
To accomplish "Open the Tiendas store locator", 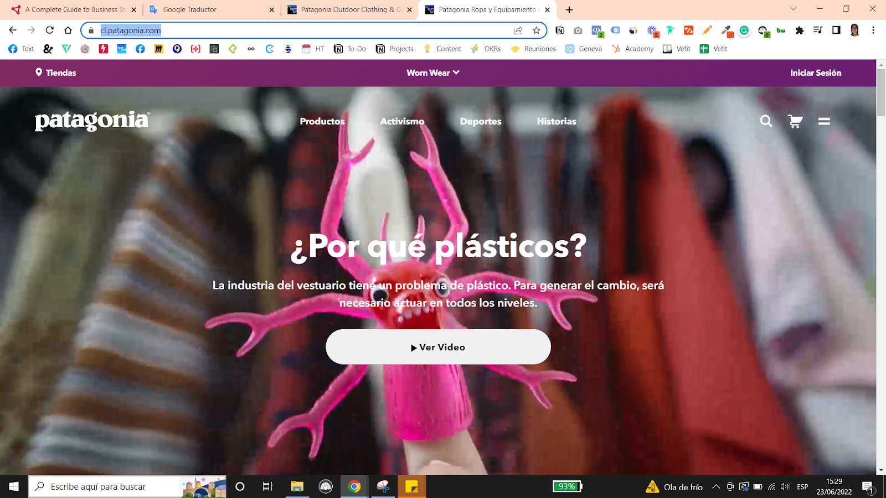I will (56, 72).
